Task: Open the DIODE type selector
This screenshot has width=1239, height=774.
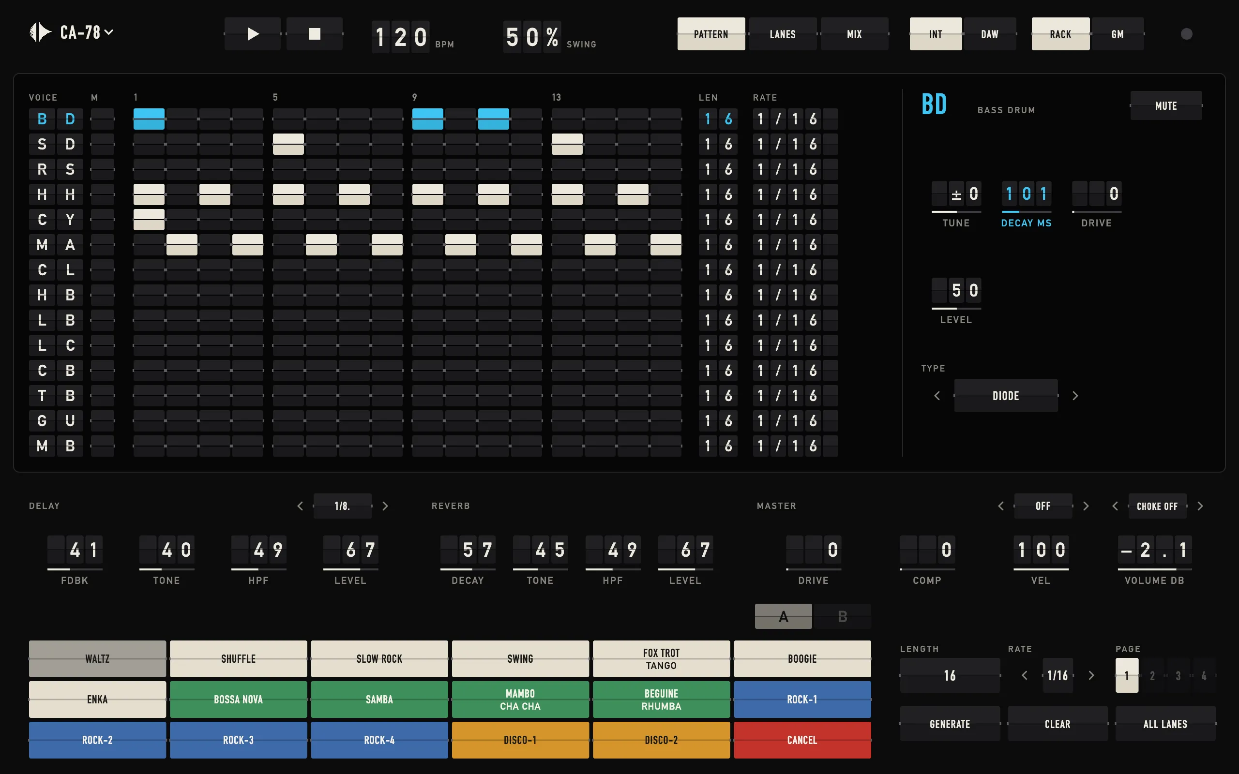Action: tap(1006, 396)
